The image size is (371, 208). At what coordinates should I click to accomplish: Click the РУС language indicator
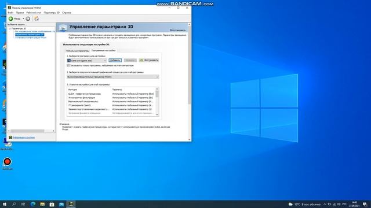(344, 204)
